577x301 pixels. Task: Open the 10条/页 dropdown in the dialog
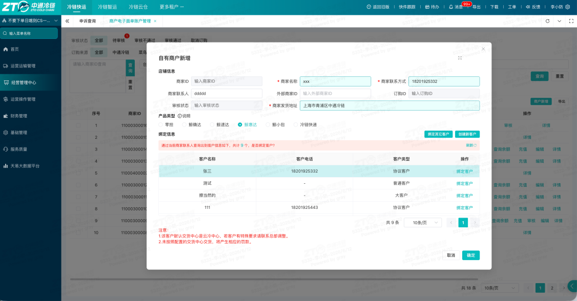coord(422,222)
